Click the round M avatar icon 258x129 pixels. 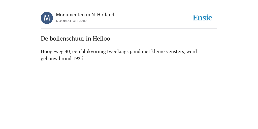point(47,18)
